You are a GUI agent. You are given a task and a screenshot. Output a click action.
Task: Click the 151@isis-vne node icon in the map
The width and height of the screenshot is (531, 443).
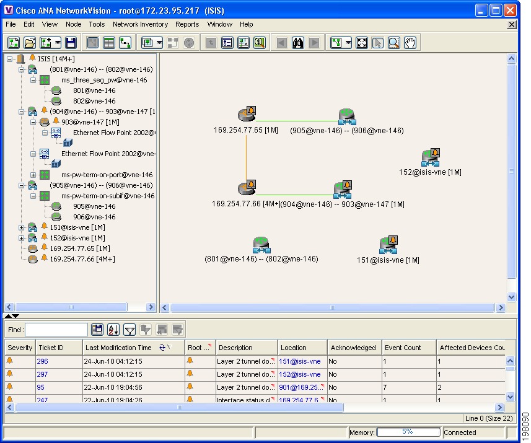point(388,245)
